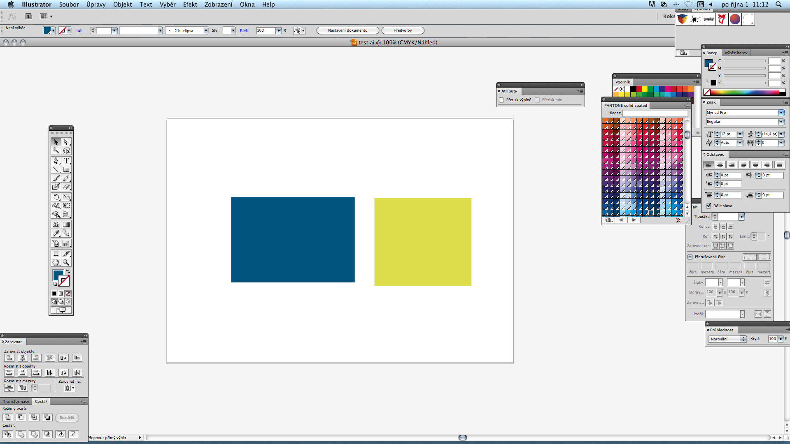
Task: Enable the Přerušovaná čára checkbox
Action: click(x=690, y=257)
